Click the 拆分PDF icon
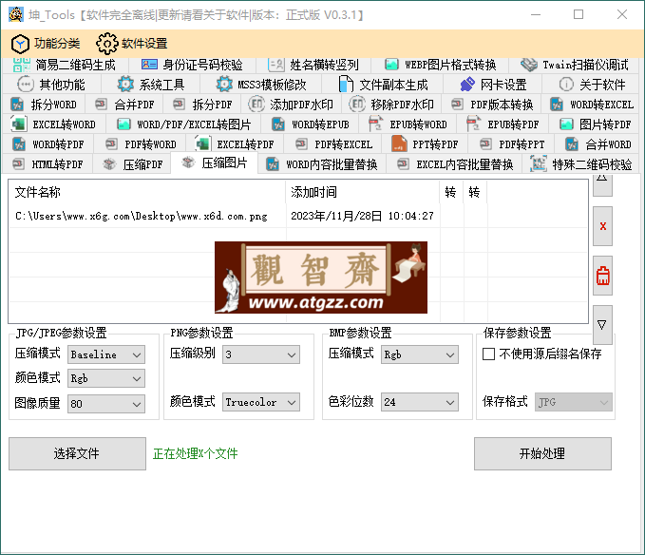Screen dimensions: 645x555 pyautogui.click(x=179, y=105)
